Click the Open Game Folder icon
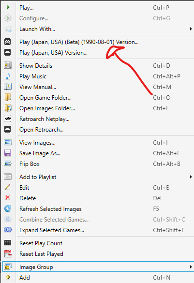This screenshot has height=283, width=194. (8, 97)
